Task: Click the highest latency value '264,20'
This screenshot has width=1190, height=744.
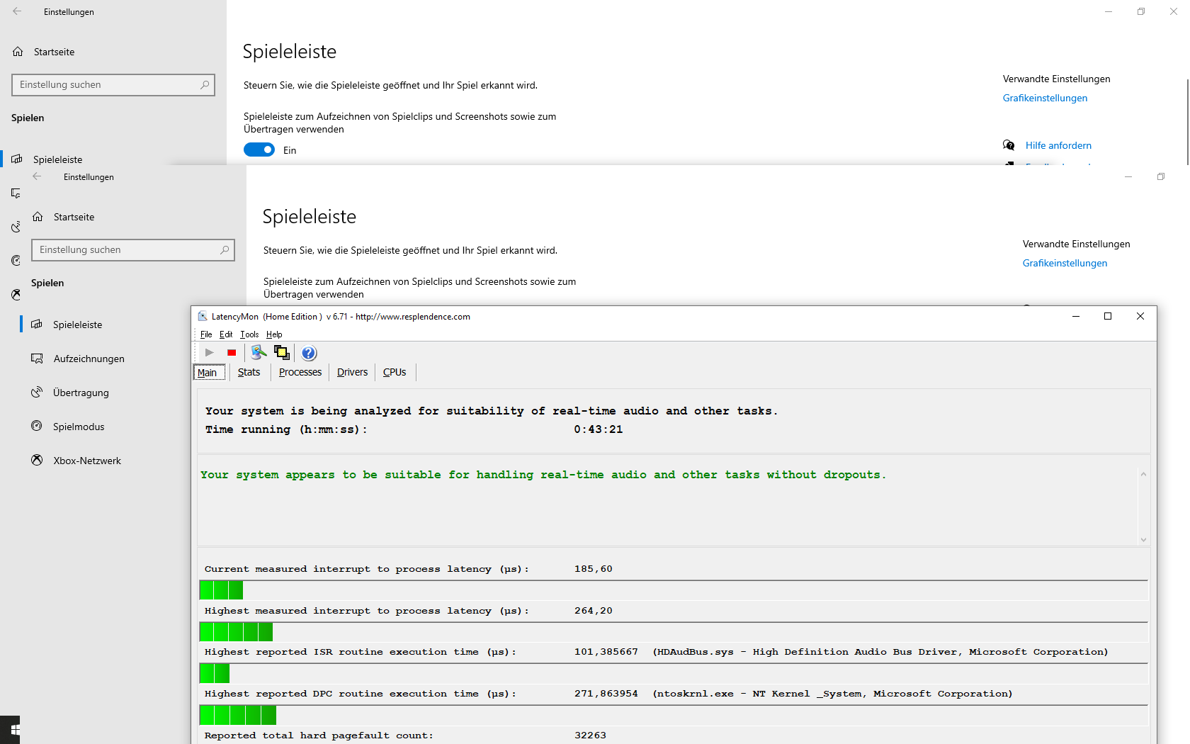Action: click(x=594, y=611)
